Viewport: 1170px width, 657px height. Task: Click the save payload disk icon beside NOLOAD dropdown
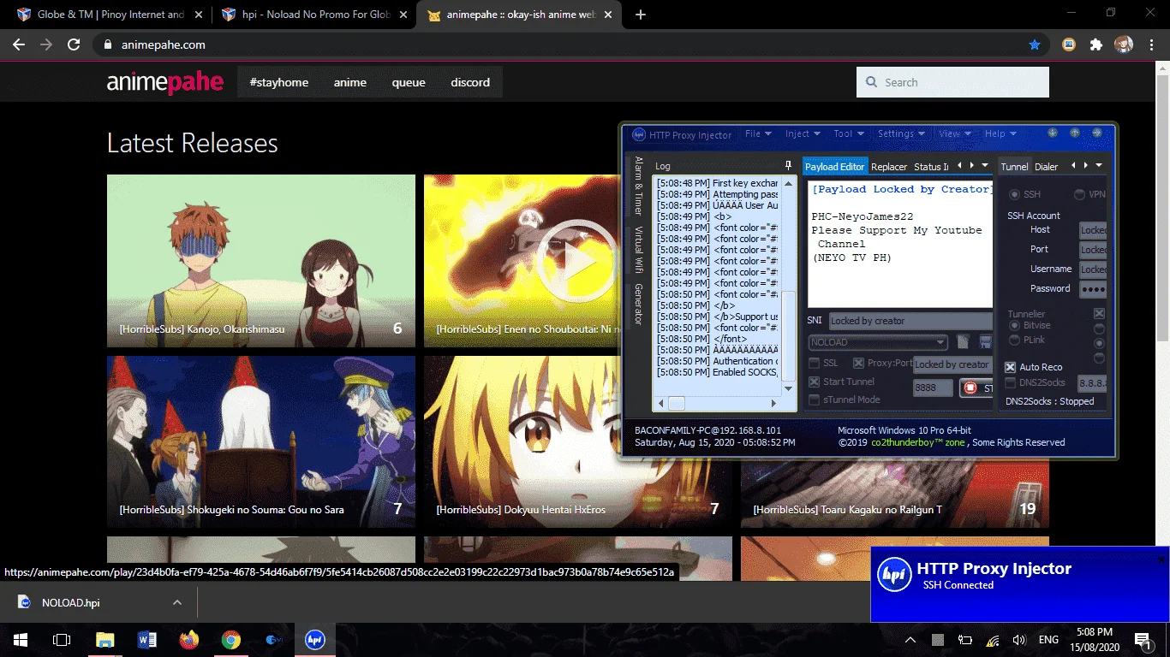(985, 342)
